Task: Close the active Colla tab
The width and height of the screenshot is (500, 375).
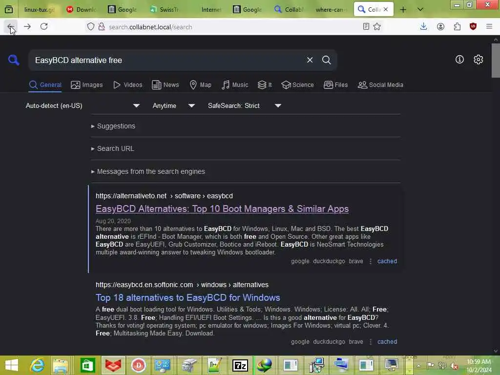Action: tap(386, 9)
